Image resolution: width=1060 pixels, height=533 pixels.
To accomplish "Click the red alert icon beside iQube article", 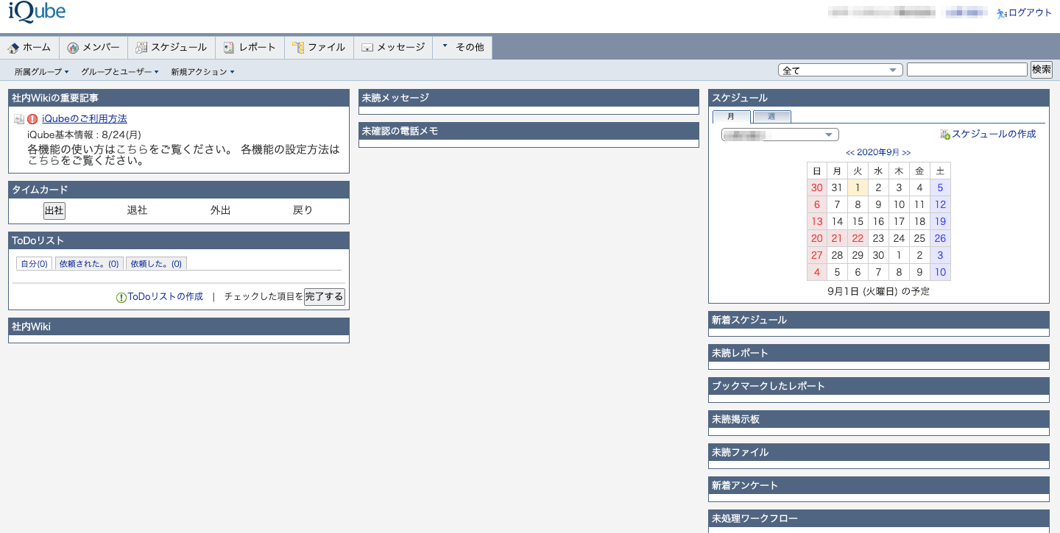I will click(x=32, y=119).
